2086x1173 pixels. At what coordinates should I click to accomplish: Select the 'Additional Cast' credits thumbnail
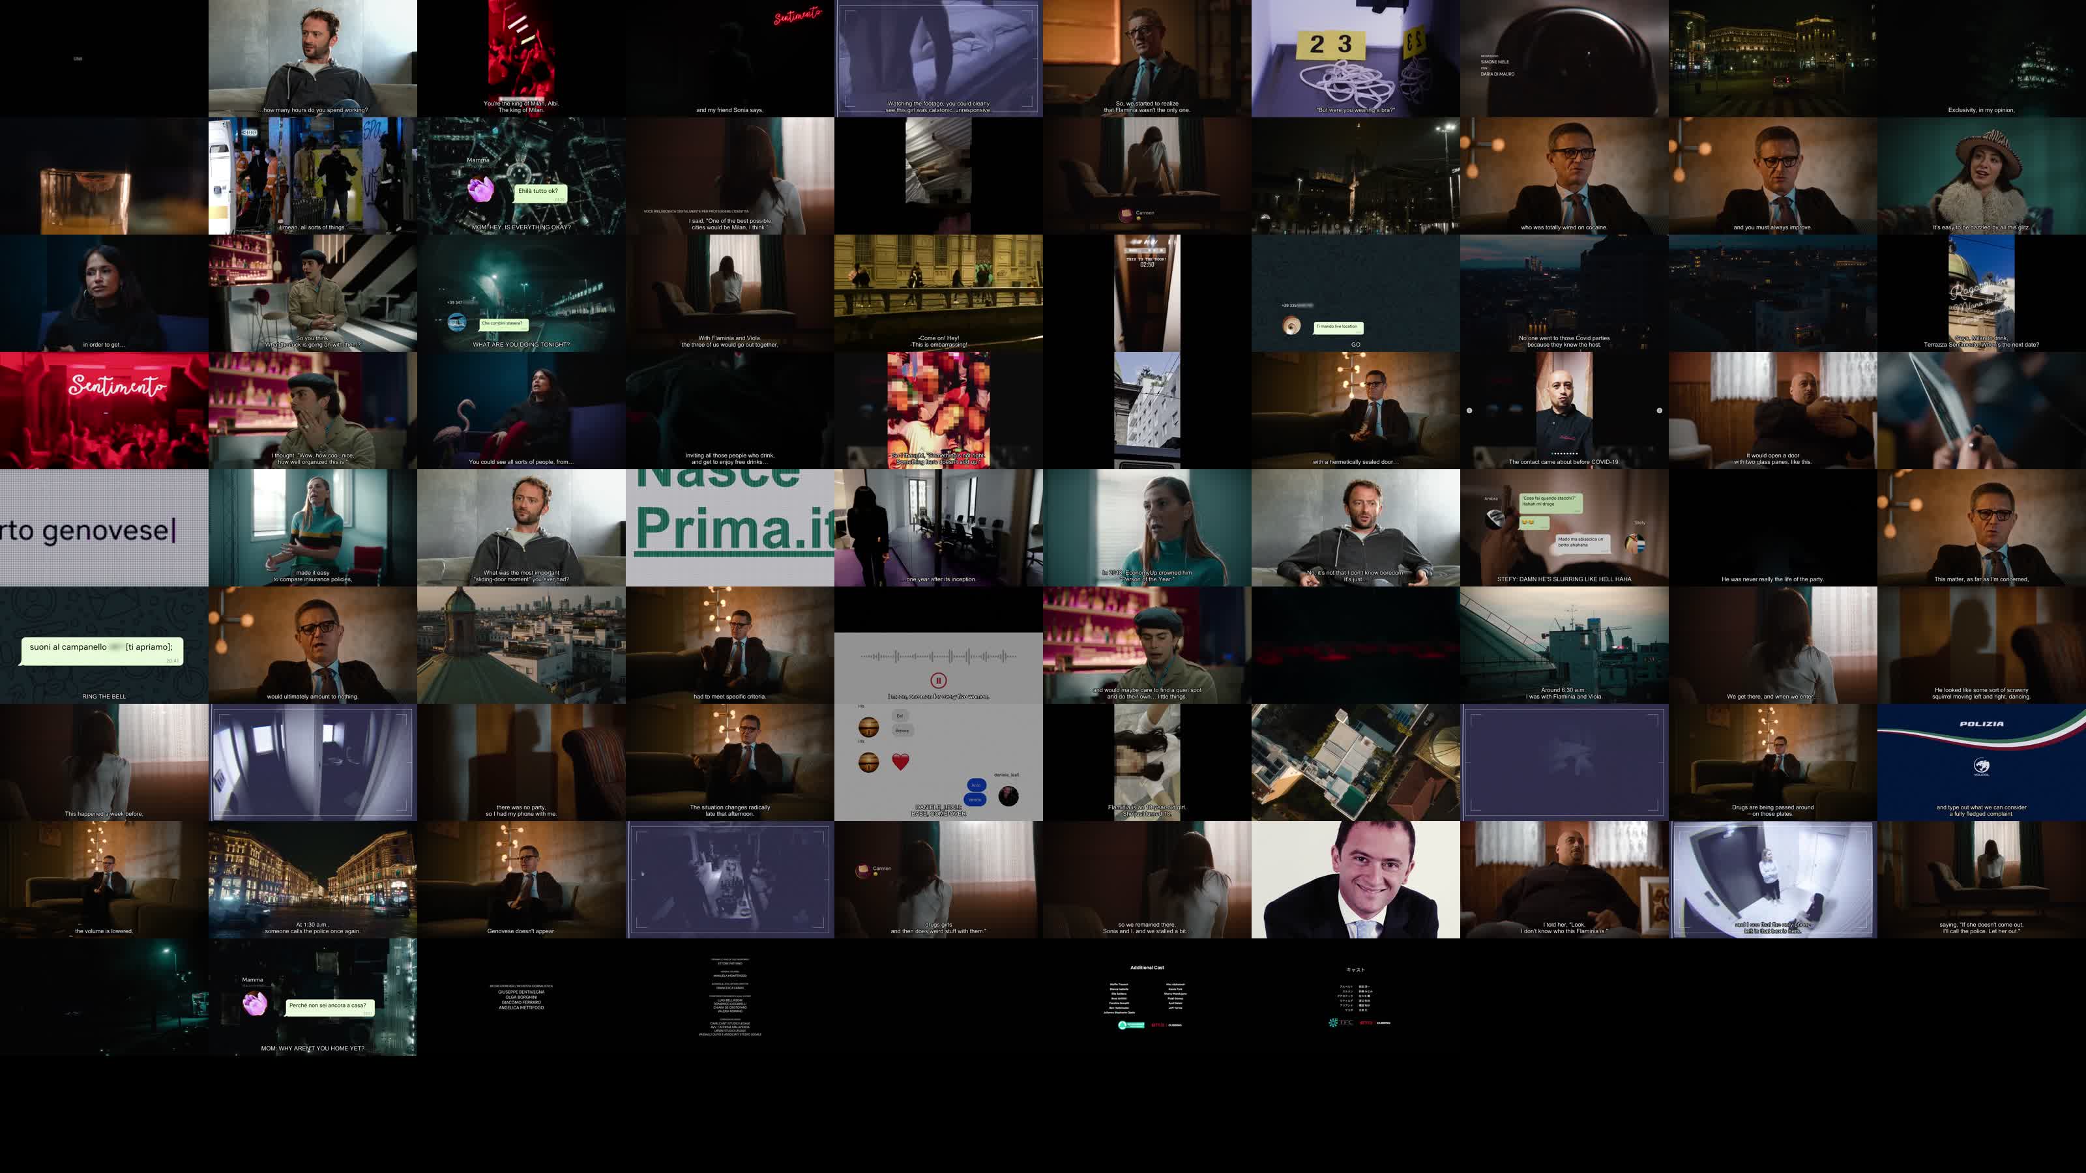pos(1147,997)
